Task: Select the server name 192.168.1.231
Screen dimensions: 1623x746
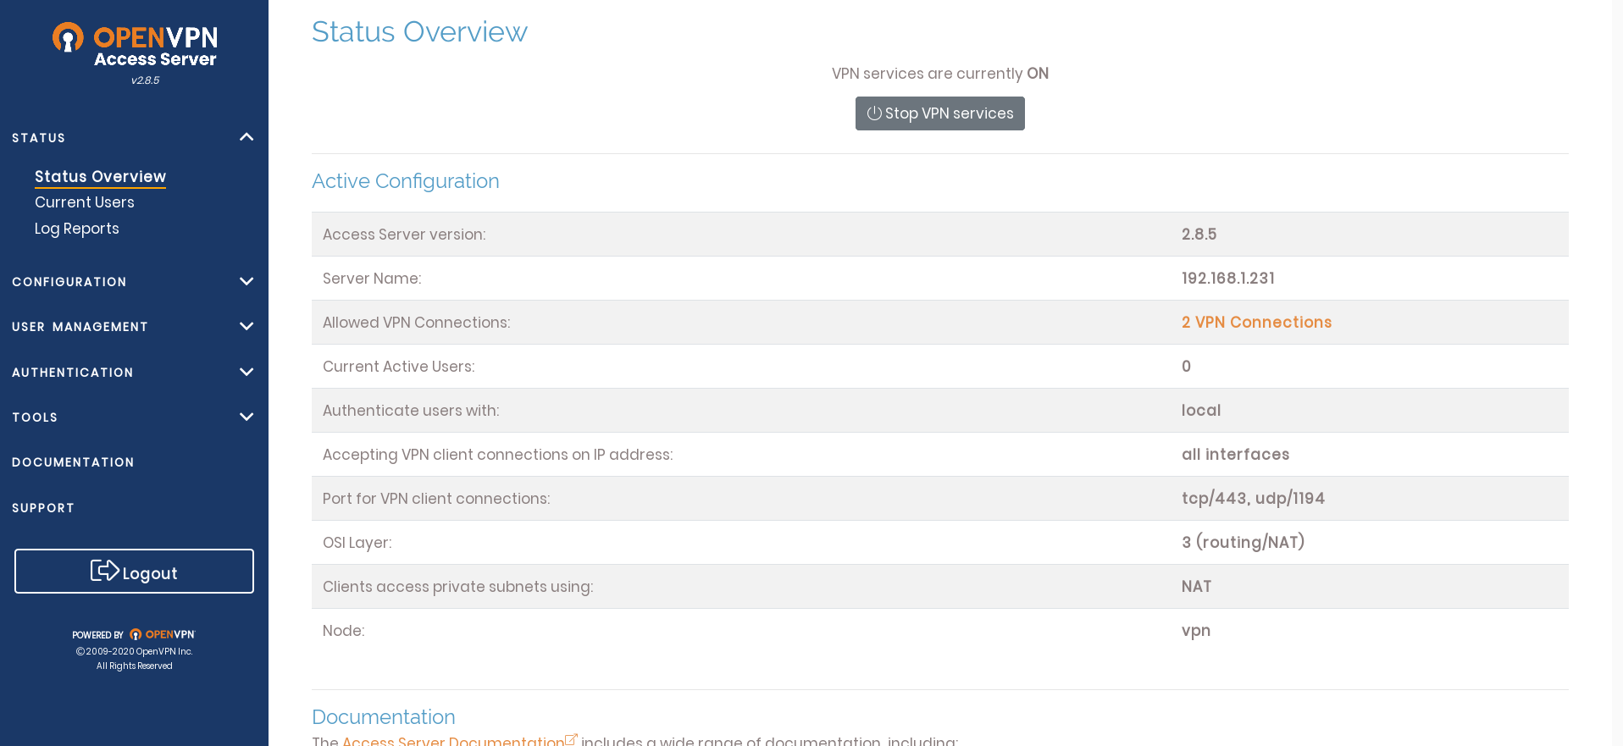Action: pos(1228,279)
